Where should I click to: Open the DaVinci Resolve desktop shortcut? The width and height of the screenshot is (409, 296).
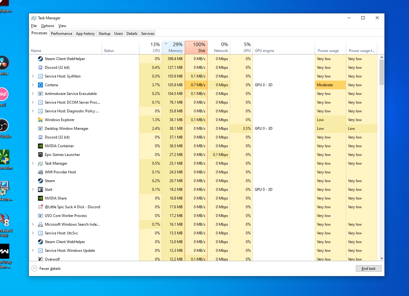tap(4, 63)
